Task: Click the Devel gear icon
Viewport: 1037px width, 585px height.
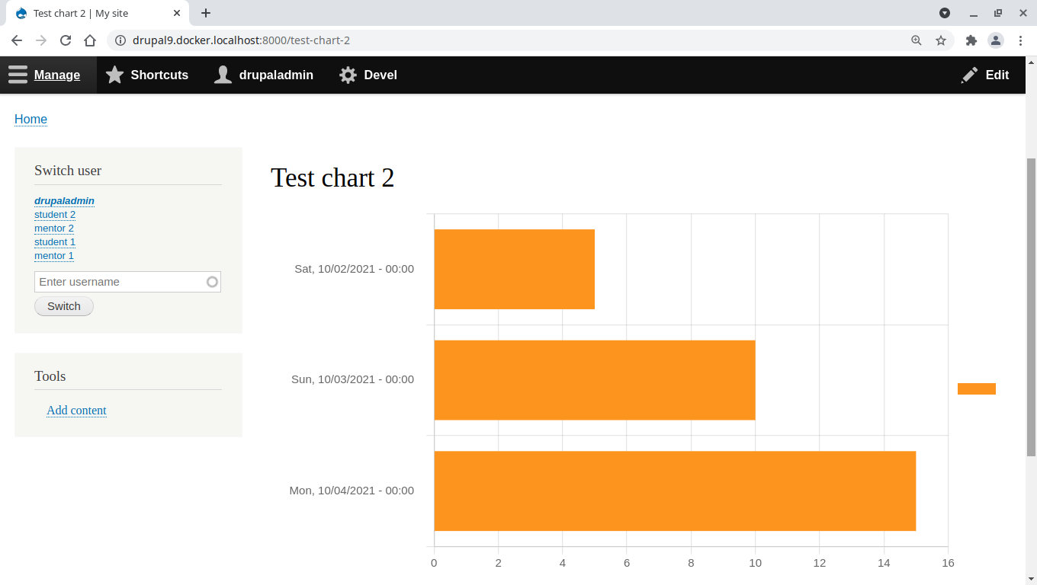Action: click(x=348, y=75)
